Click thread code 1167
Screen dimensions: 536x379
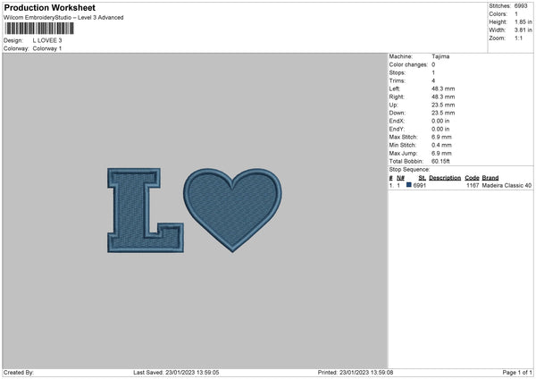click(473, 185)
